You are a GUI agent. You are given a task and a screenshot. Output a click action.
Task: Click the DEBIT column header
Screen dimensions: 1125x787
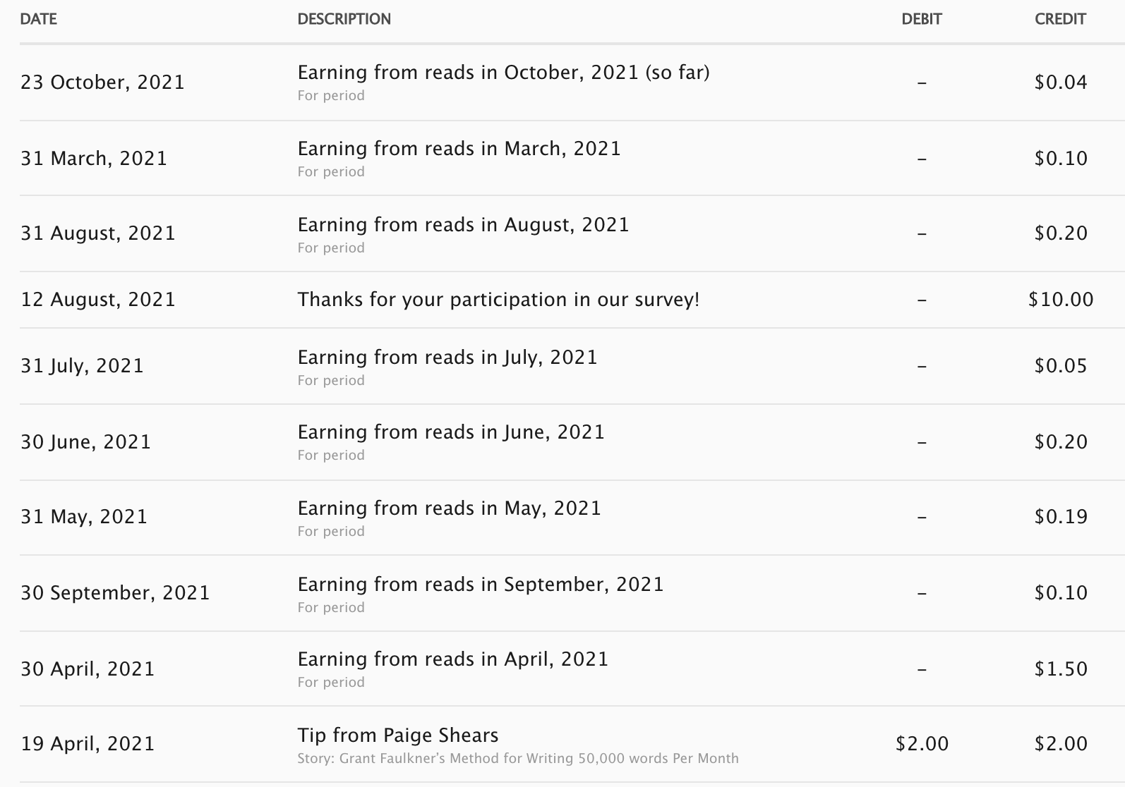[x=921, y=19]
